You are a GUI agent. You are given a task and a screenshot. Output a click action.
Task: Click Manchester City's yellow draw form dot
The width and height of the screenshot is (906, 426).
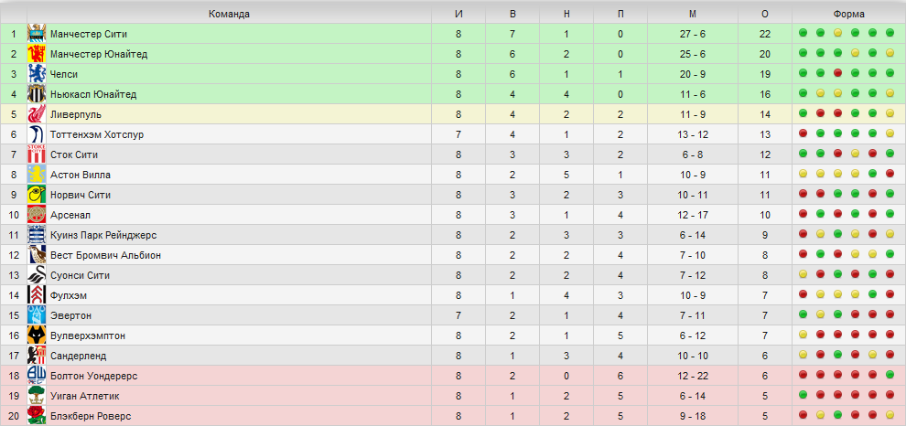pyautogui.click(x=837, y=33)
